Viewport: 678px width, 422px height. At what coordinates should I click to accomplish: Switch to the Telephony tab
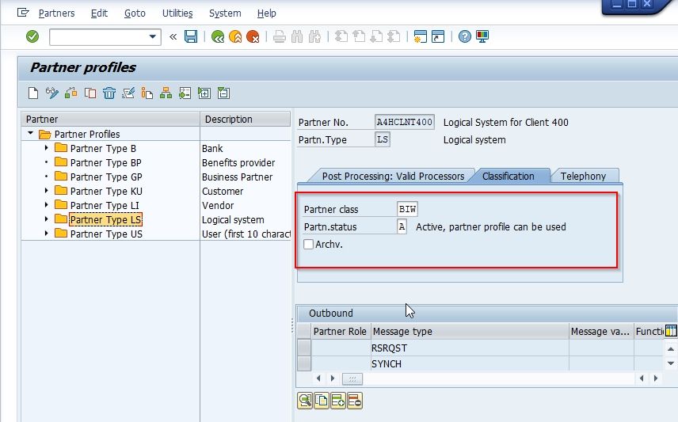(583, 176)
